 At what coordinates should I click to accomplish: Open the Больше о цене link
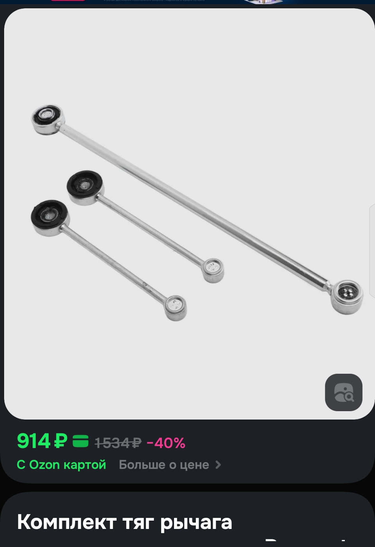[164, 465]
